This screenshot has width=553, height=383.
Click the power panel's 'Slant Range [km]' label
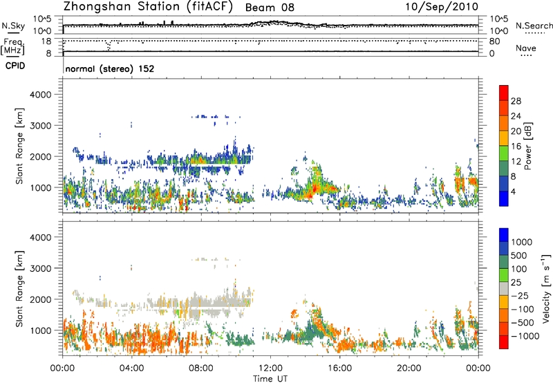click(x=19, y=146)
